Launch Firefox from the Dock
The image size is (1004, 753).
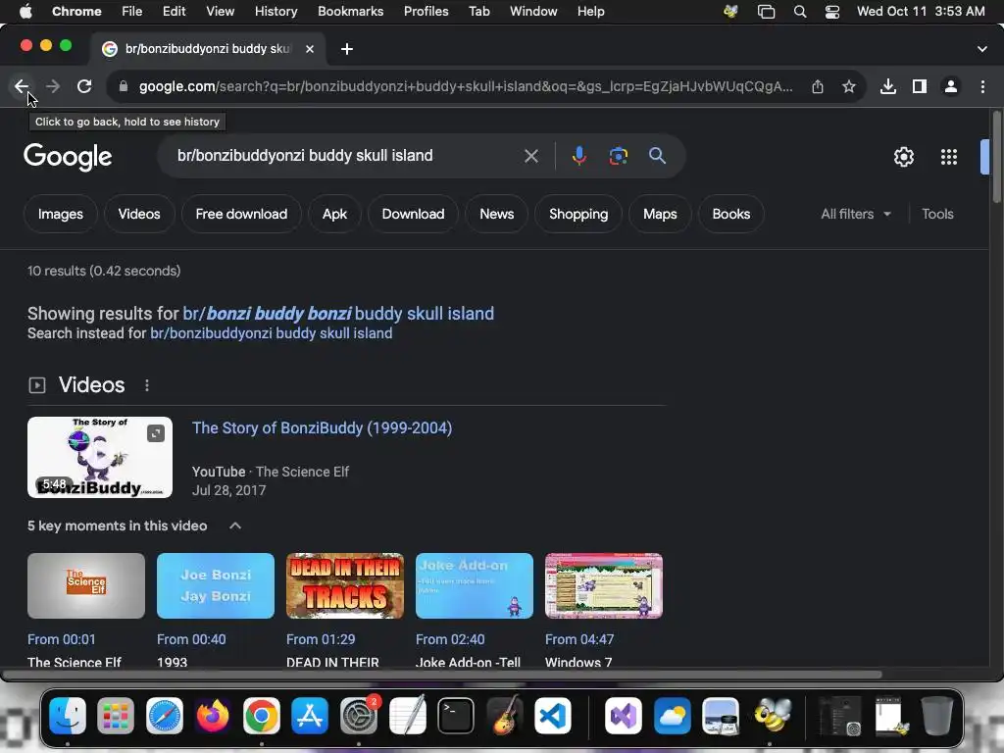click(x=213, y=715)
